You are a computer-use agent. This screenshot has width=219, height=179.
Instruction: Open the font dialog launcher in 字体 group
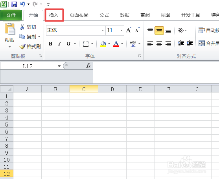[x=140, y=56]
